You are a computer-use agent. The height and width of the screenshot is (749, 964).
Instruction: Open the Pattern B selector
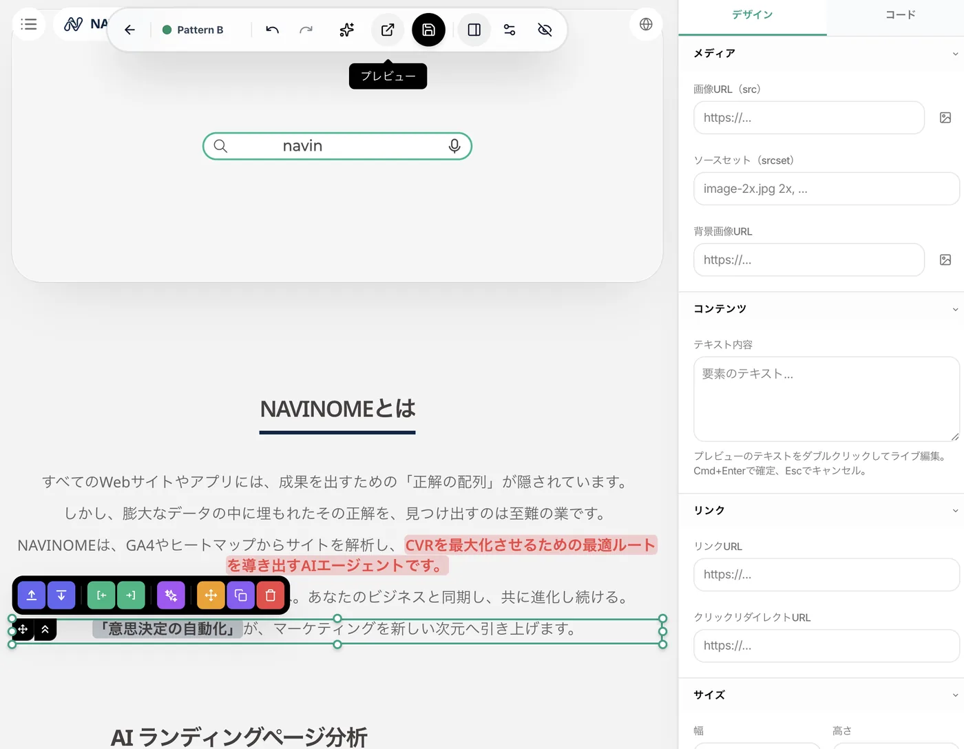193,30
